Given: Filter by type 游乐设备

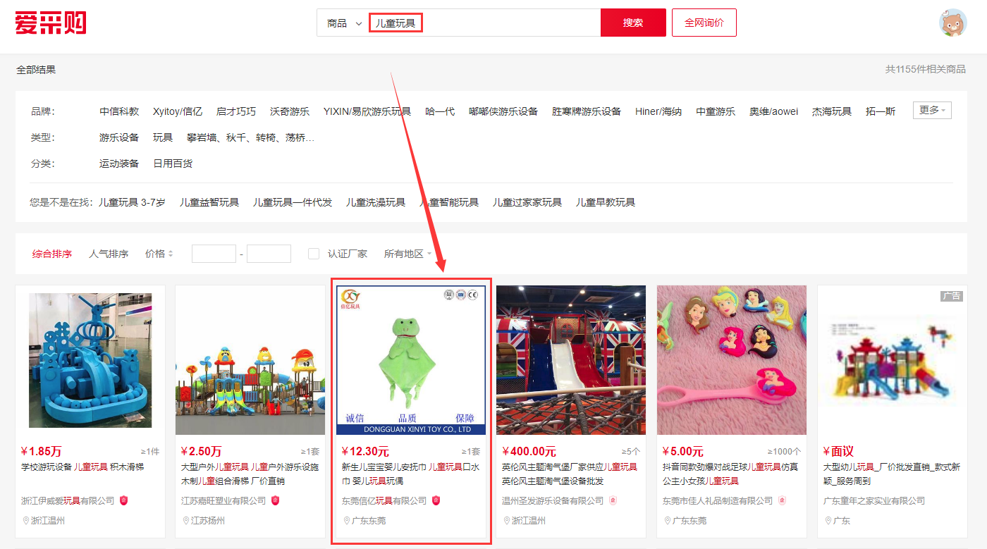Looking at the screenshot, I should click(119, 137).
